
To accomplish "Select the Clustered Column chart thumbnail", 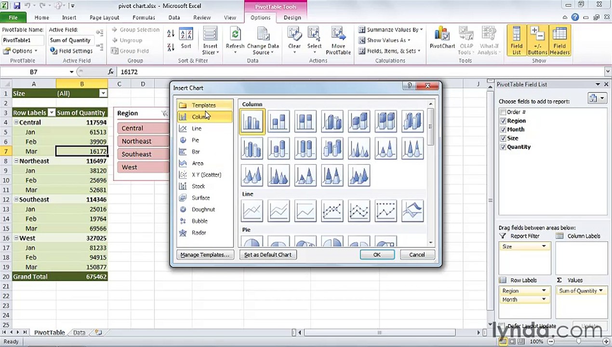I will 252,121.
